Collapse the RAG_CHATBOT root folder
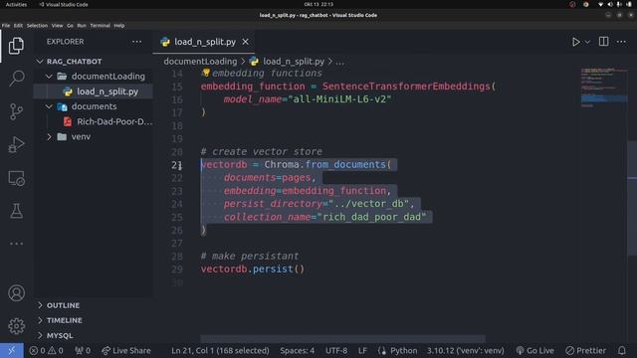 click(74, 62)
